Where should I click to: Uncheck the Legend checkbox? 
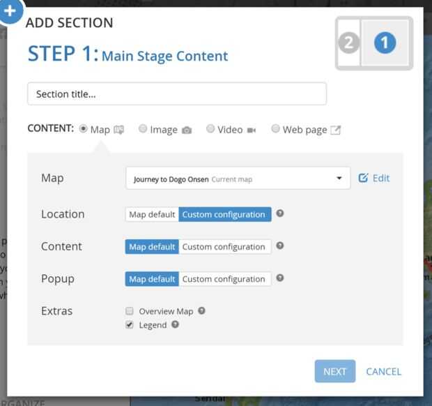(130, 325)
